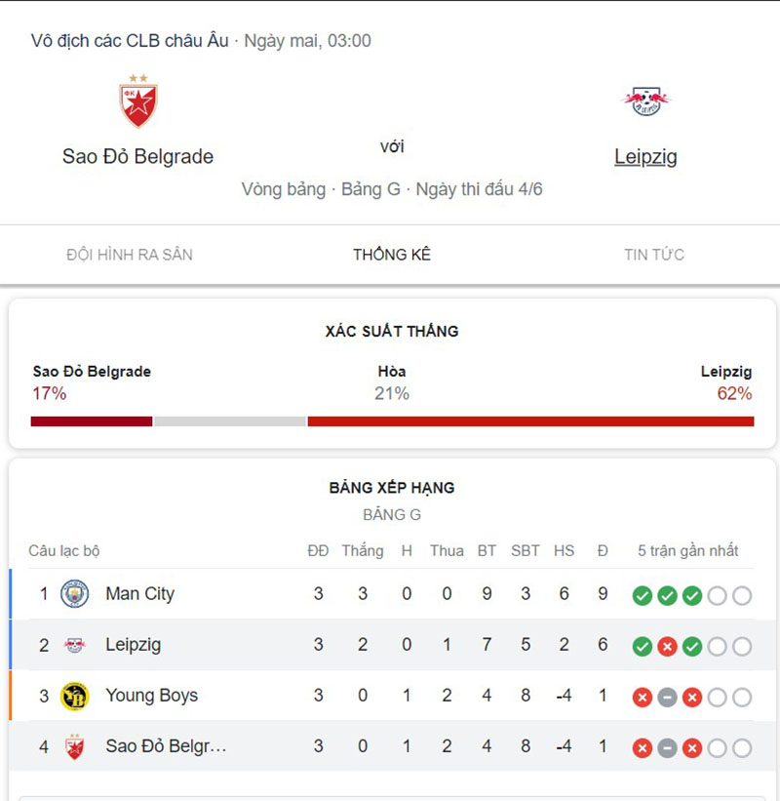Click Man City crest in standings
Screen dimensions: 780x801
tap(75, 594)
